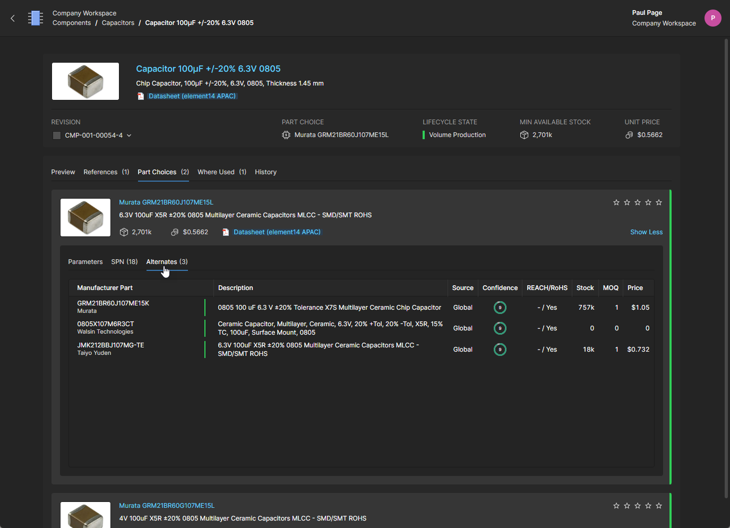Collapse part details with Show Less
This screenshot has width=730, height=528.
tap(646, 232)
